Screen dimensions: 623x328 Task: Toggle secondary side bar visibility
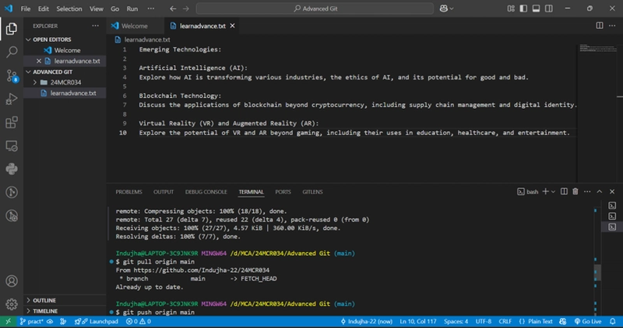(x=549, y=9)
